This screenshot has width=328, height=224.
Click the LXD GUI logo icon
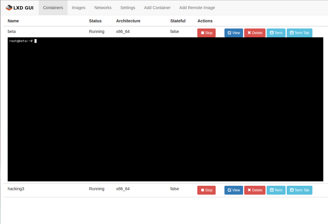[9, 8]
